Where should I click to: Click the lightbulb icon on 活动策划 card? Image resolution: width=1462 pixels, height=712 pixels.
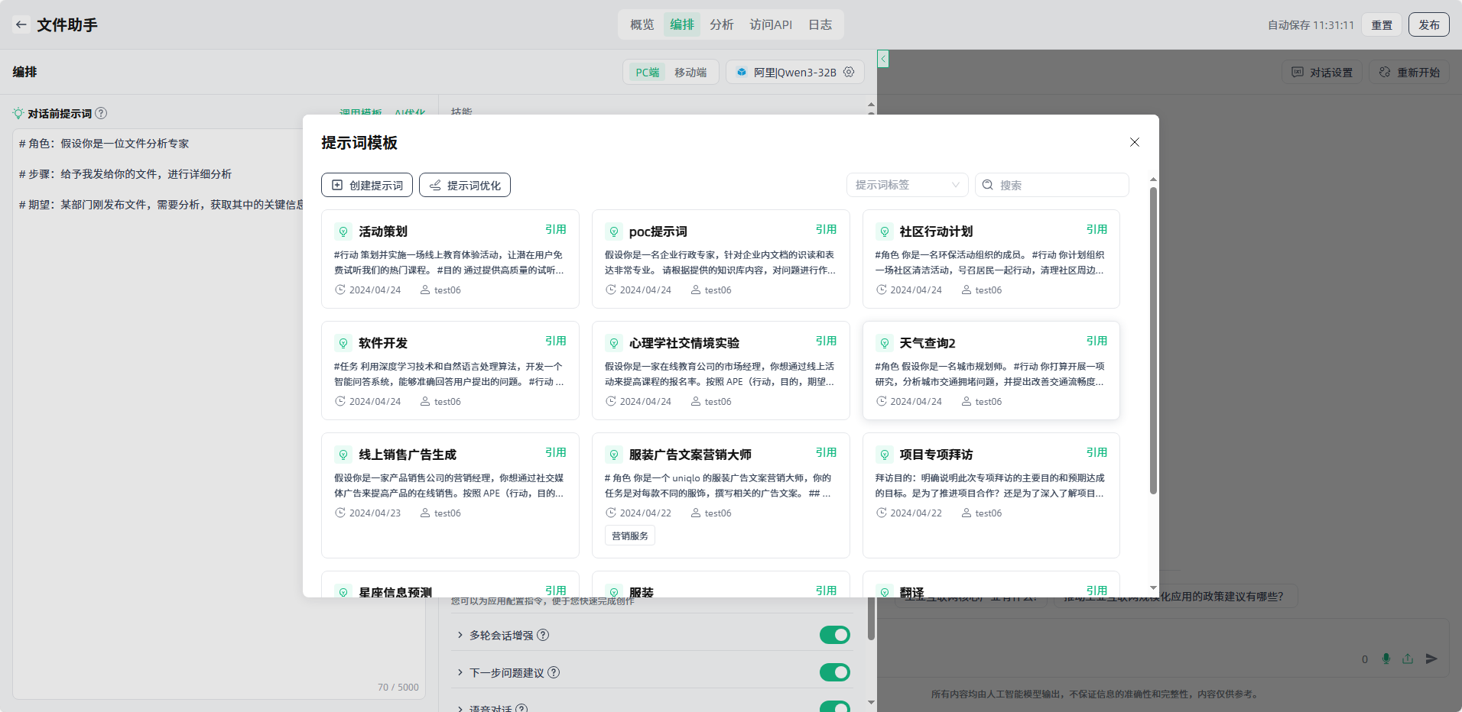click(343, 231)
